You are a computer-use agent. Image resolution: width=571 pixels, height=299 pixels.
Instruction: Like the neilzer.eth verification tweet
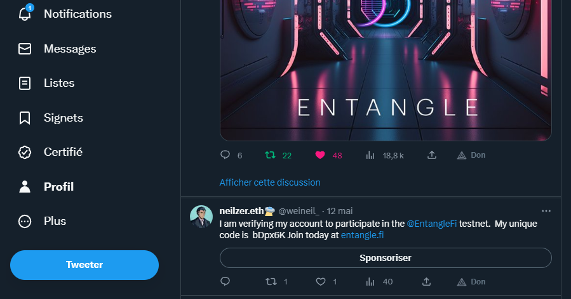pyautogui.click(x=320, y=282)
